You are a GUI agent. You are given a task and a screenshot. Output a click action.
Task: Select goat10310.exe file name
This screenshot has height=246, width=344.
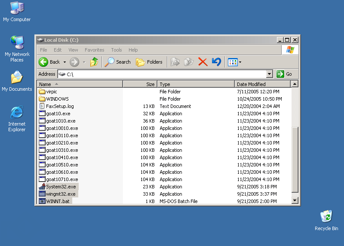point(62,150)
